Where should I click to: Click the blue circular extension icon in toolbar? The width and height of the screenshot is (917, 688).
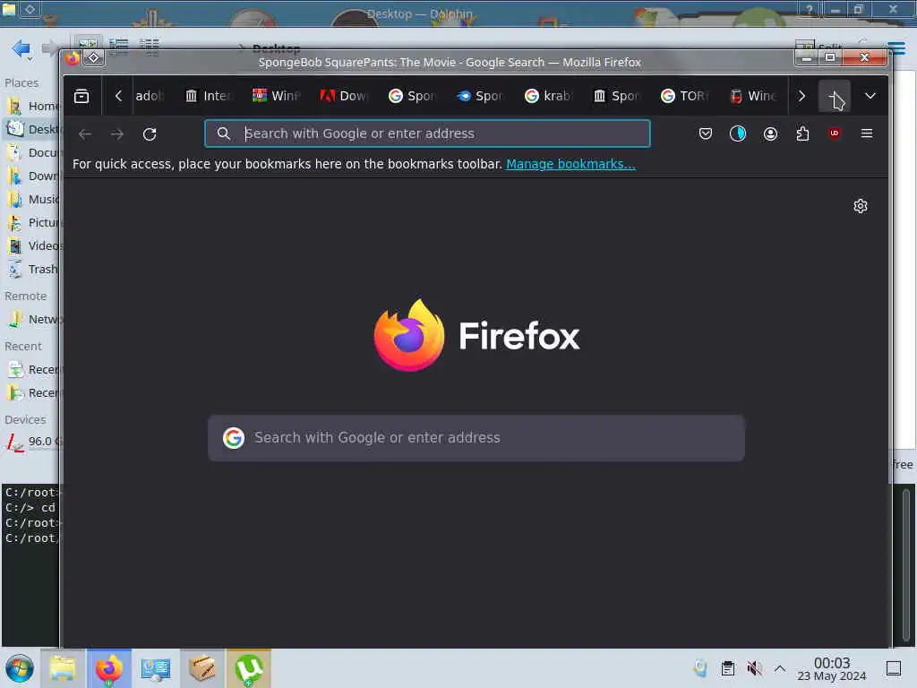click(738, 133)
